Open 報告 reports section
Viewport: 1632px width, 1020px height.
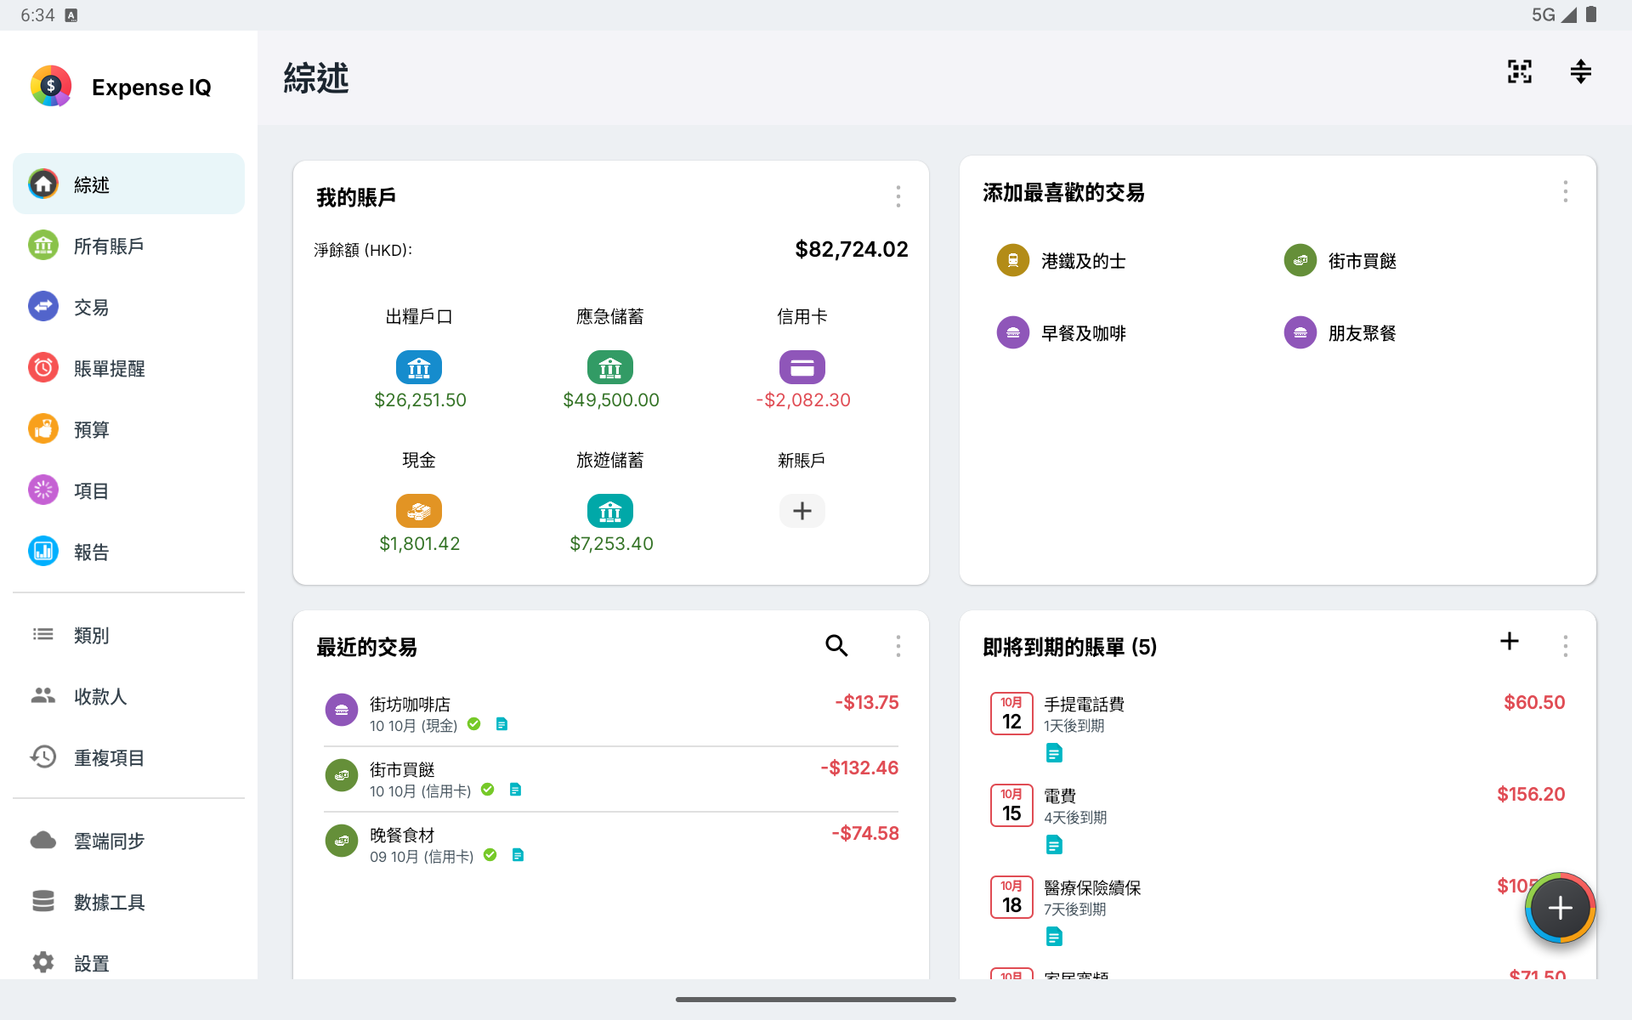(128, 552)
